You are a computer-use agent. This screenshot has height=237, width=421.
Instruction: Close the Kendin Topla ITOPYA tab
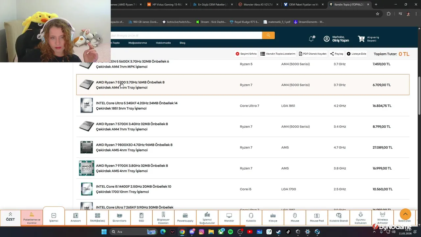click(368, 5)
